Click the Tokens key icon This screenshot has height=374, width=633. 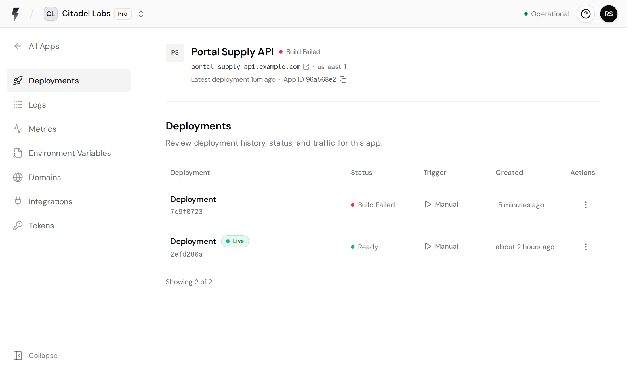18,226
